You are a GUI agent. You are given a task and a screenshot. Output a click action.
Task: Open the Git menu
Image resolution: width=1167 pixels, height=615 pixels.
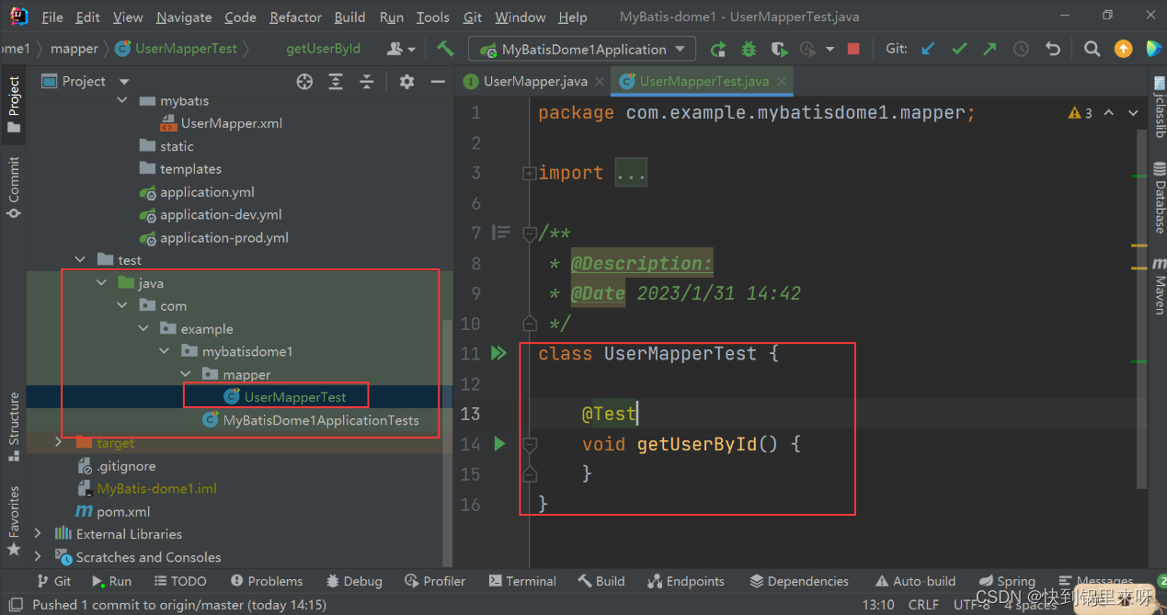pos(473,17)
